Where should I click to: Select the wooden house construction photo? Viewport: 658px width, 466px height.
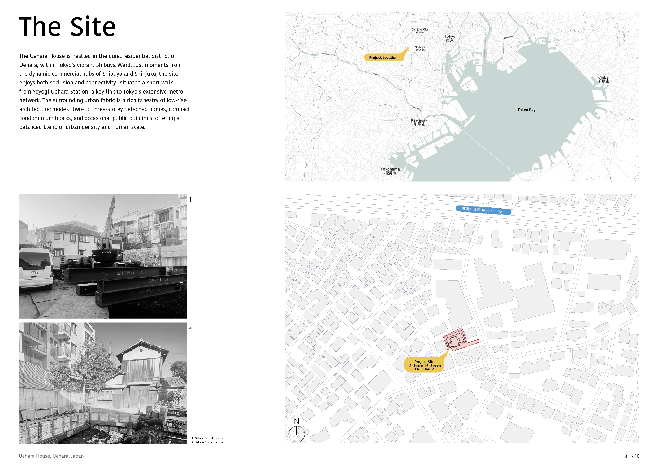(103, 383)
